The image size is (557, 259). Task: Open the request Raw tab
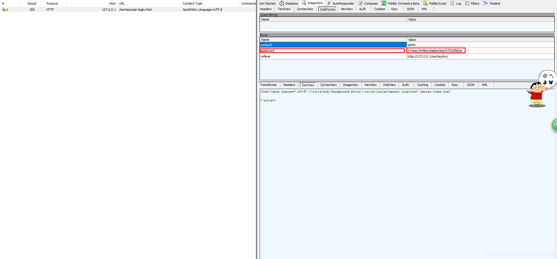coord(394,9)
